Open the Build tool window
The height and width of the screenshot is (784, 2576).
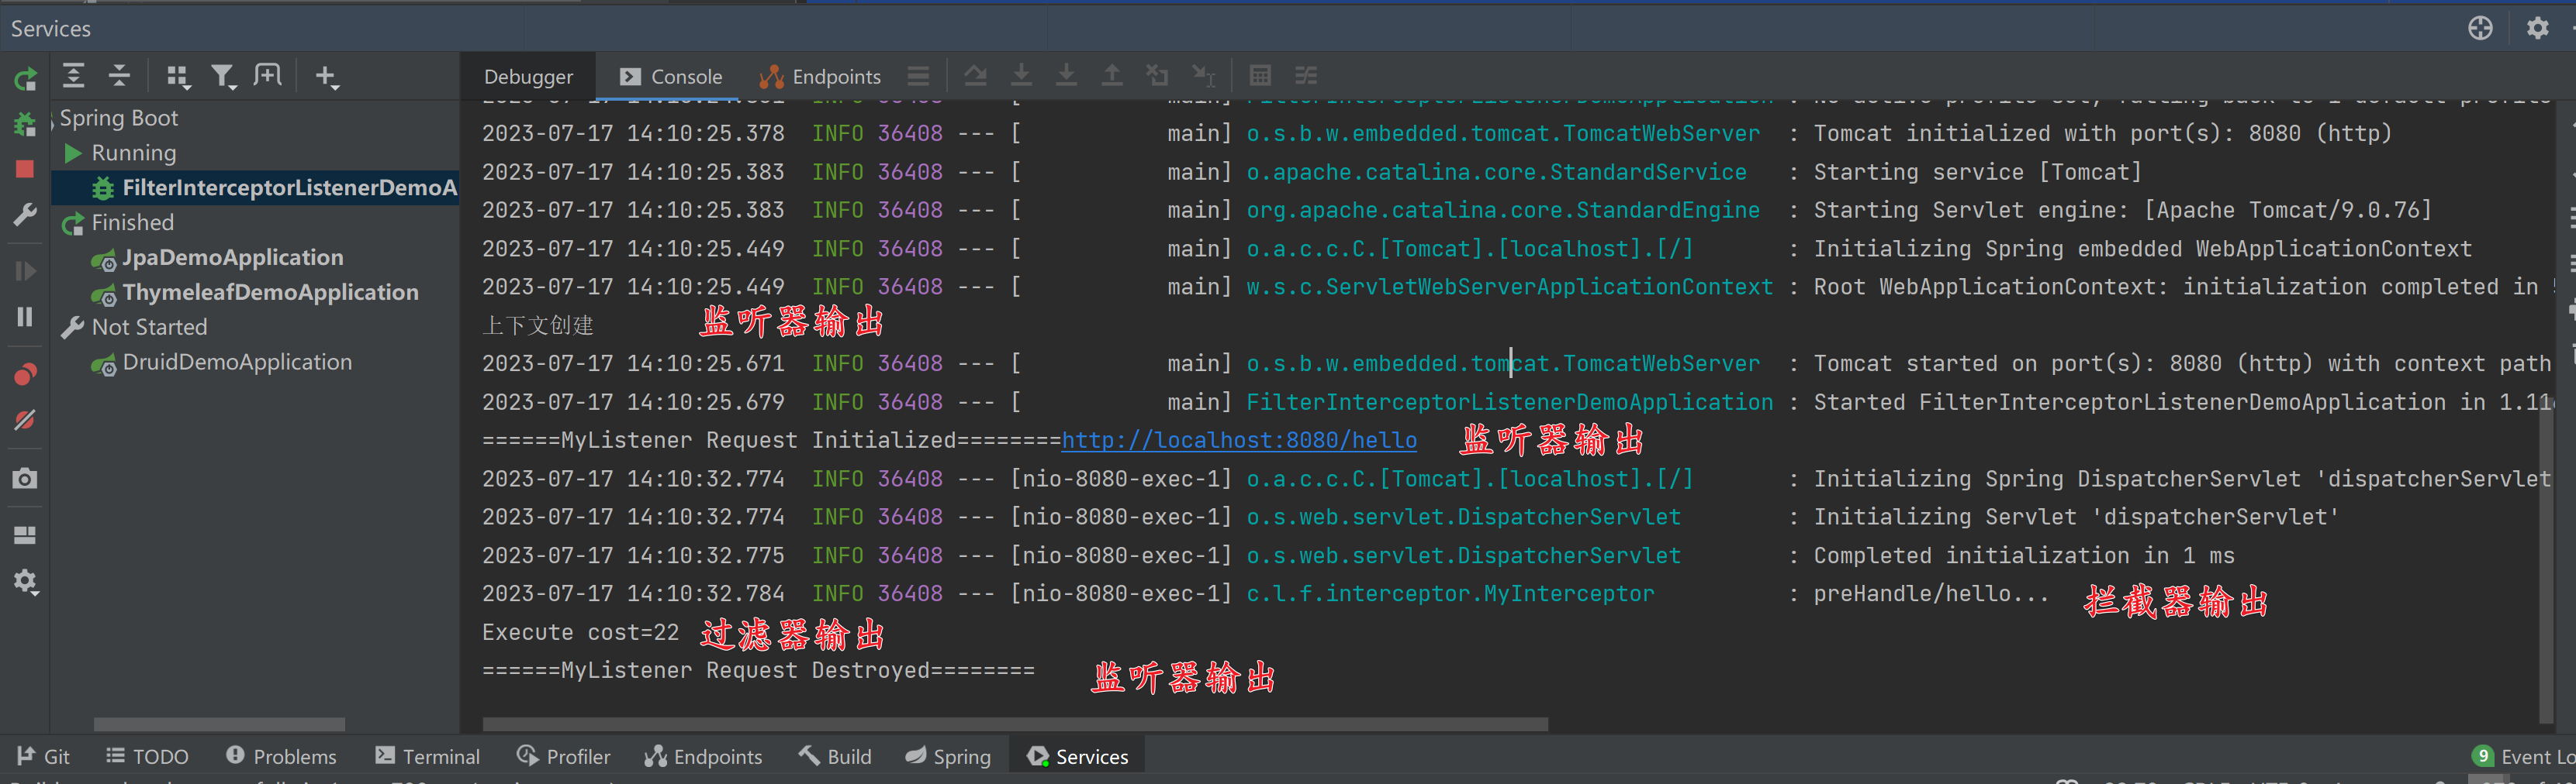tap(835, 757)
